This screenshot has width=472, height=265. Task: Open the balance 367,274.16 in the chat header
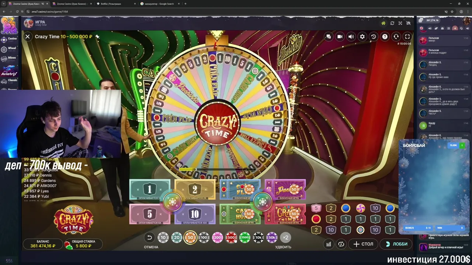pyautogui.click(x=429, y=20)
